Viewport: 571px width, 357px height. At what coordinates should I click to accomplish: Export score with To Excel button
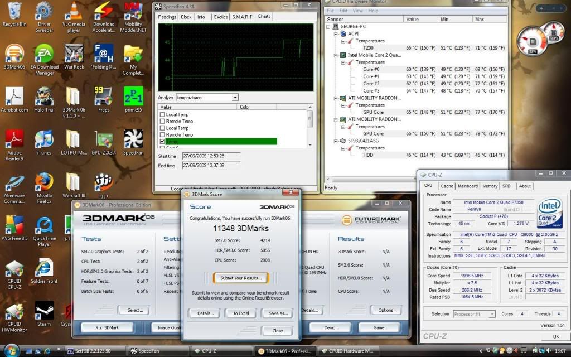point(241,313)
